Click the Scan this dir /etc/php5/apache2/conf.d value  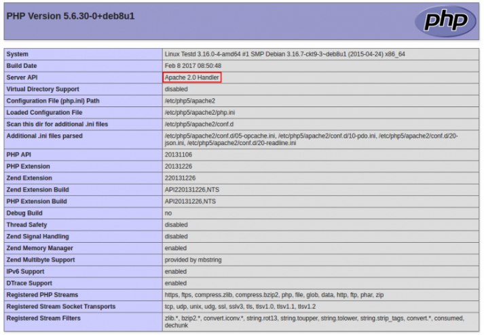click(199, 124)
